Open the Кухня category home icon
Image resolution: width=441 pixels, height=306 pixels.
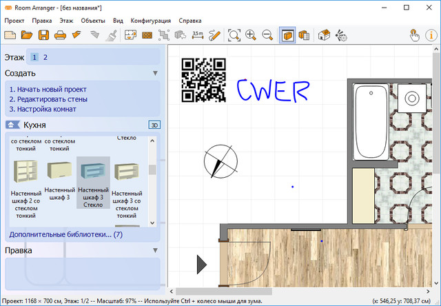(x=12, y=125)
